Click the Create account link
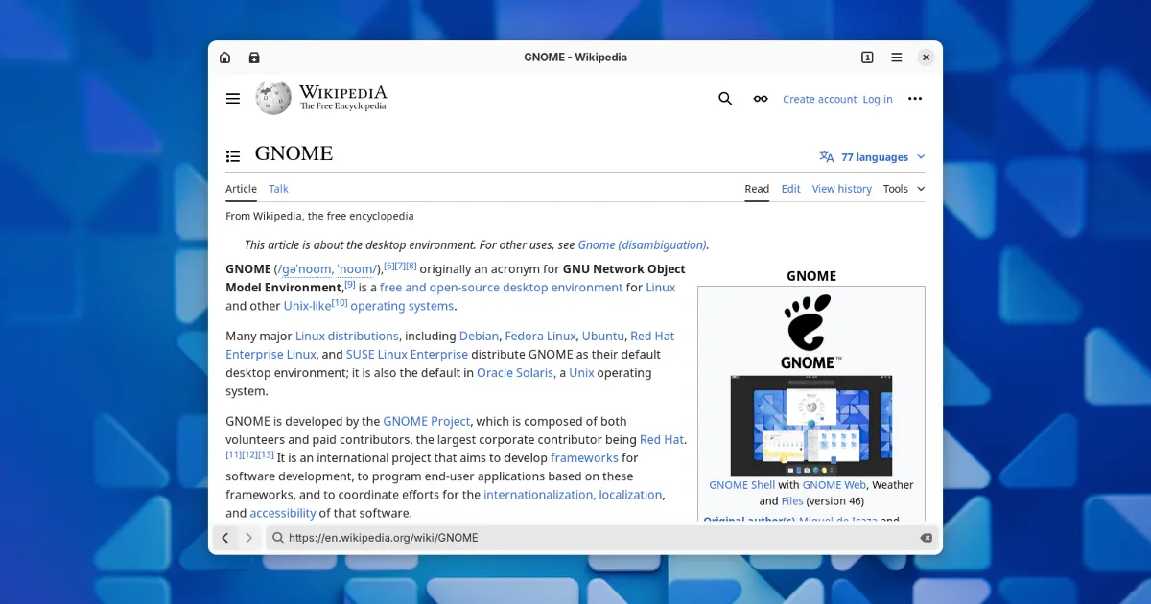The width and height of the screenshot is (1151, 604). pos(820,99)
